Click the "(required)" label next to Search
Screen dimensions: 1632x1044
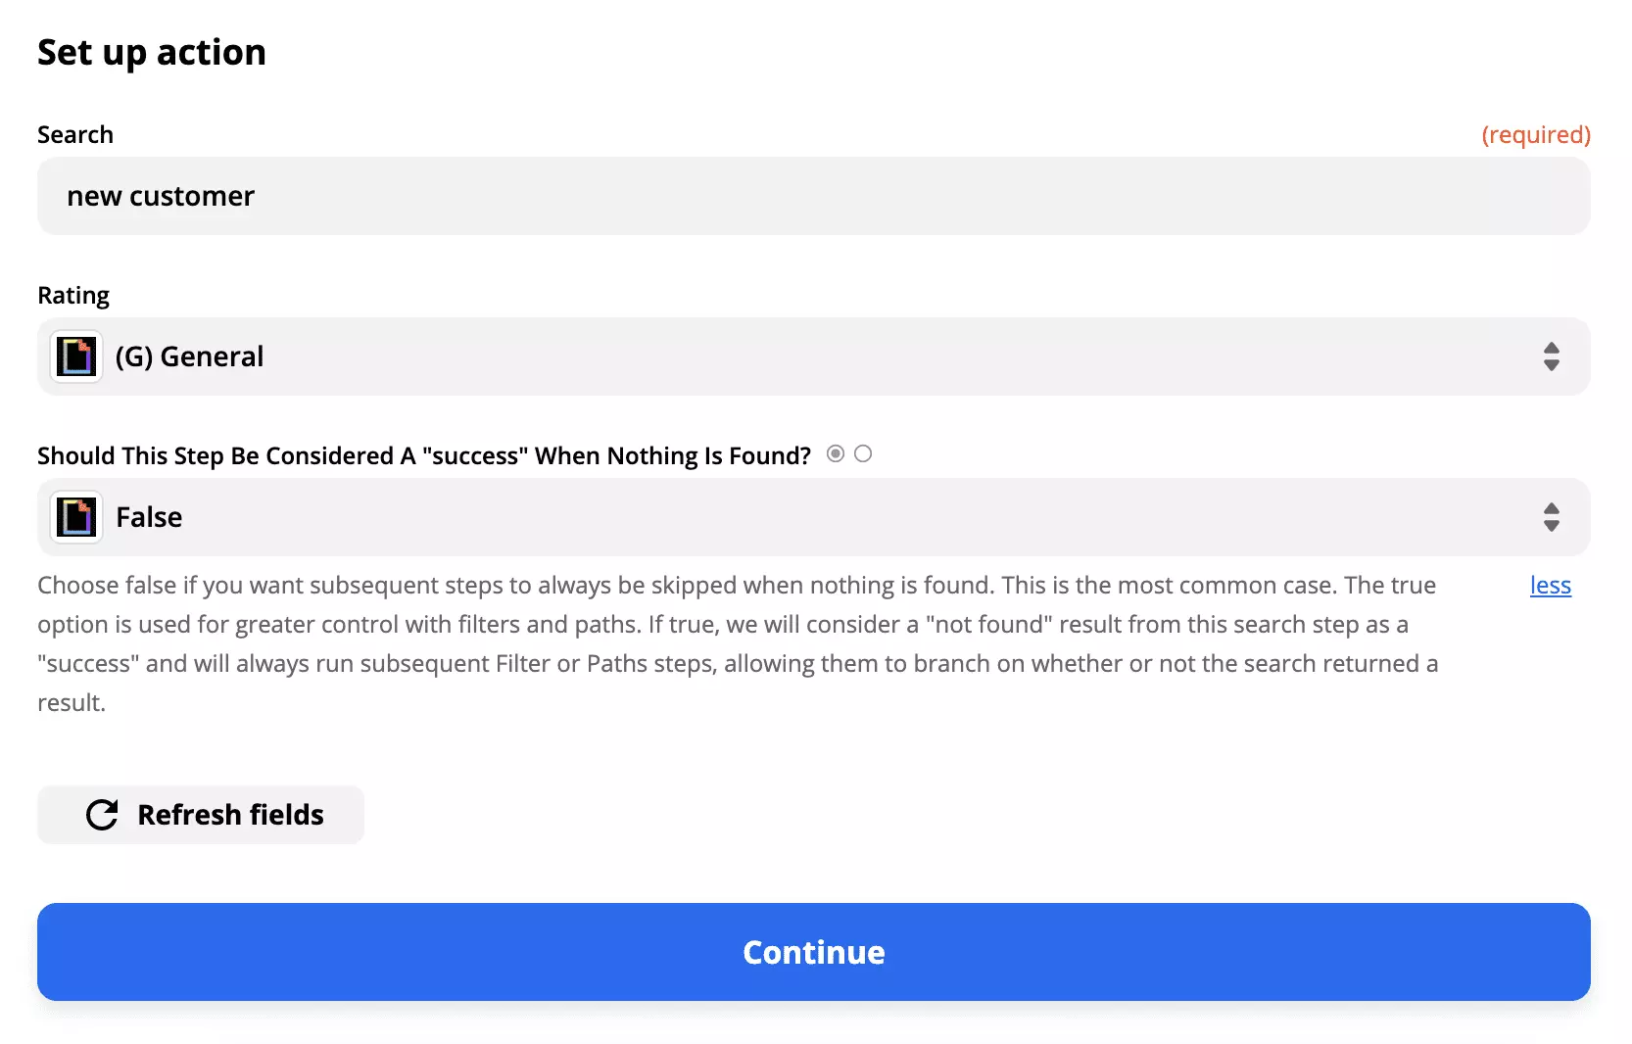1536,134
